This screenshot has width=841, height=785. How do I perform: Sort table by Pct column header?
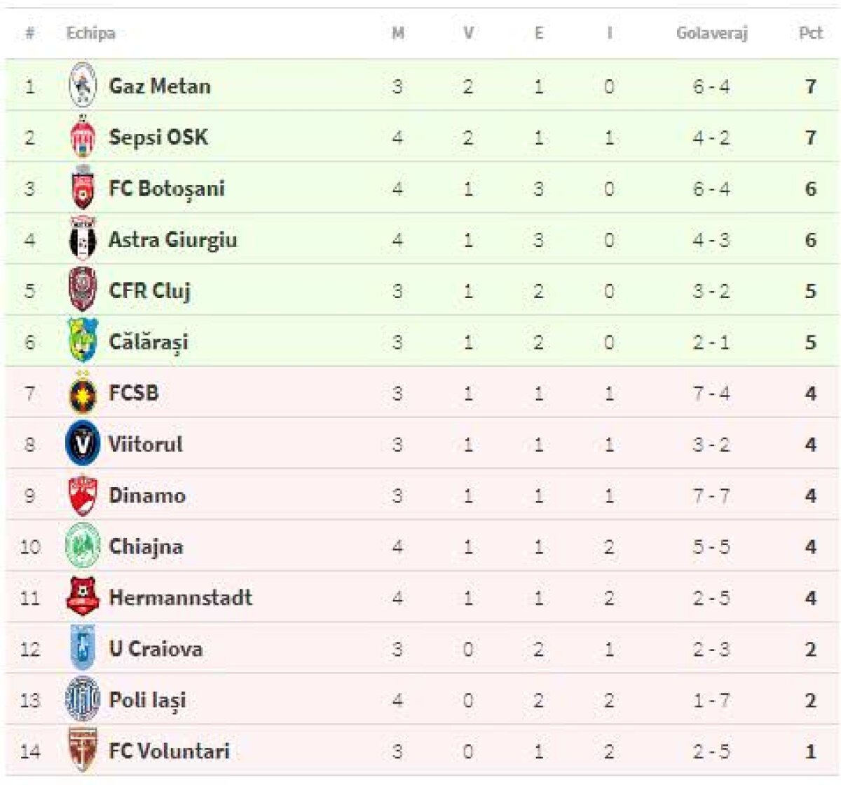point(810,33)
